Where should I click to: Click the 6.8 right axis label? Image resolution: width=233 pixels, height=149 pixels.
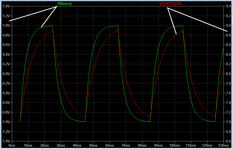228,132
